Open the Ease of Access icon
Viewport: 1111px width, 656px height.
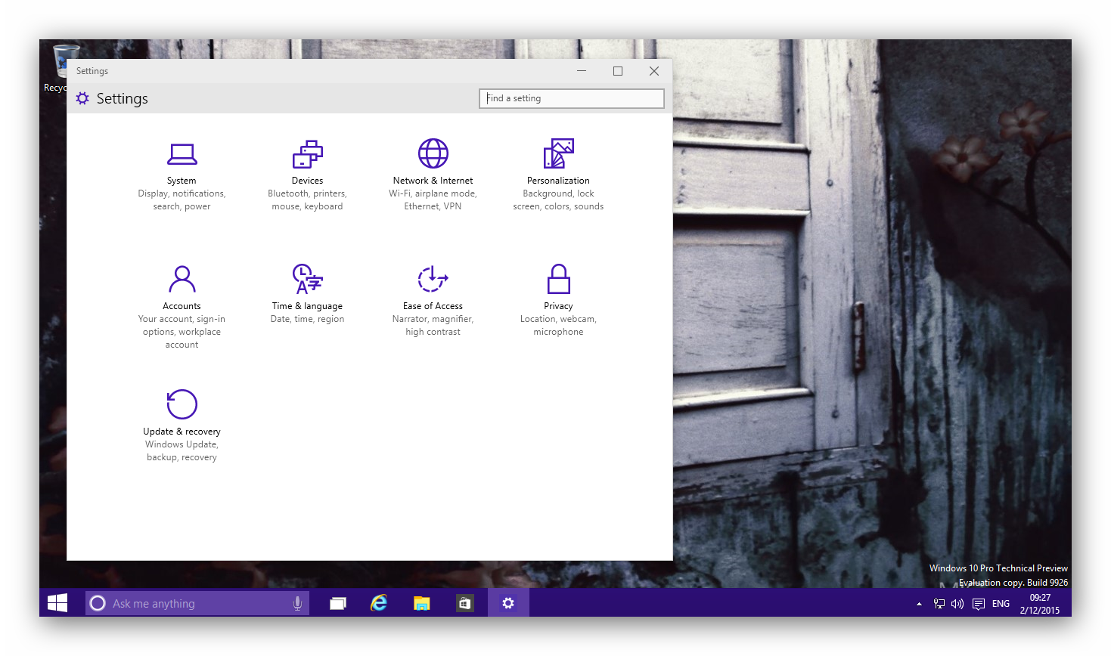(433, 278)
